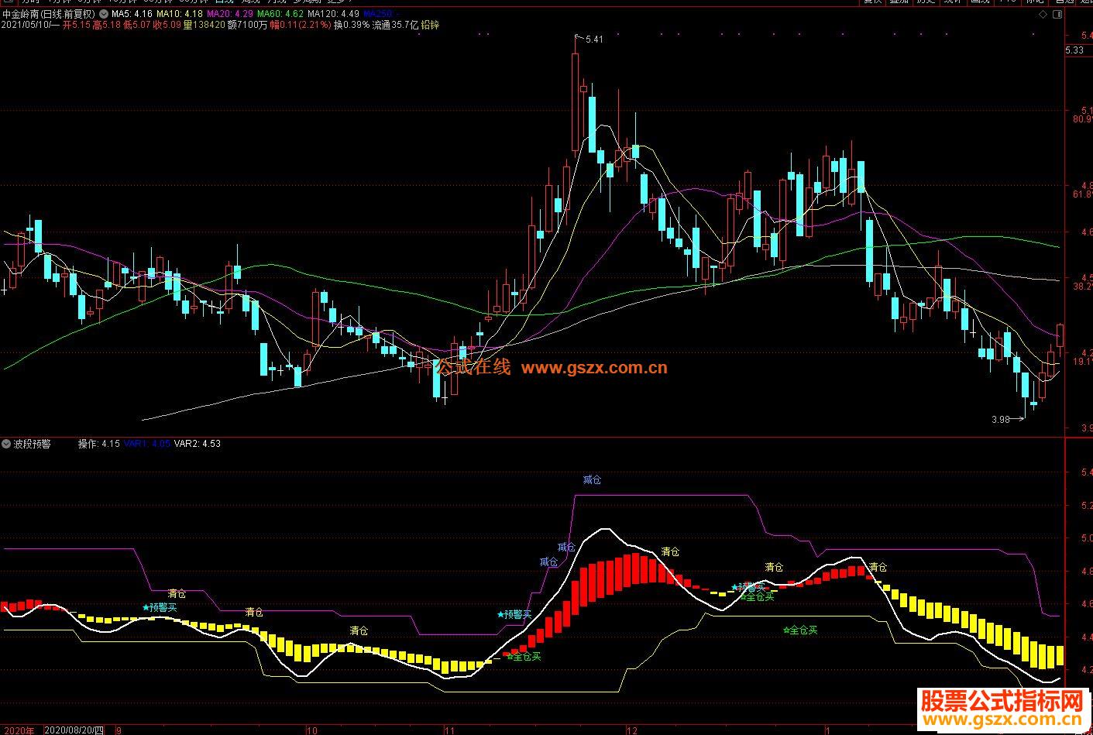Click the volume value 量138420
The image size is (1093, 735).
click(204, 25)
